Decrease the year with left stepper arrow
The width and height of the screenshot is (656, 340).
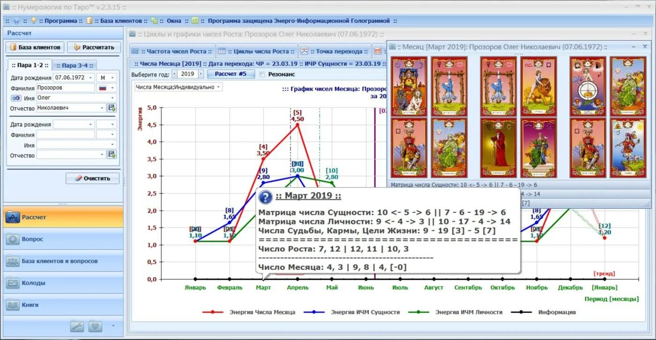[175, 74]
